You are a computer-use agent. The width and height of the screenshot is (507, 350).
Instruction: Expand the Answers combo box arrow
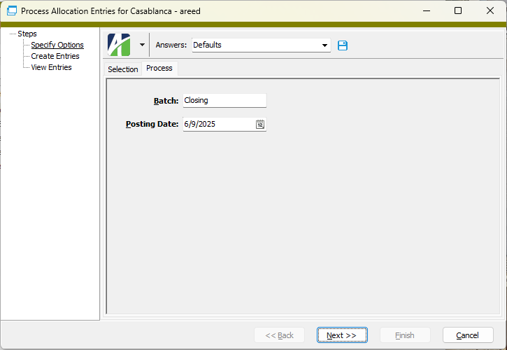[324, 45]
